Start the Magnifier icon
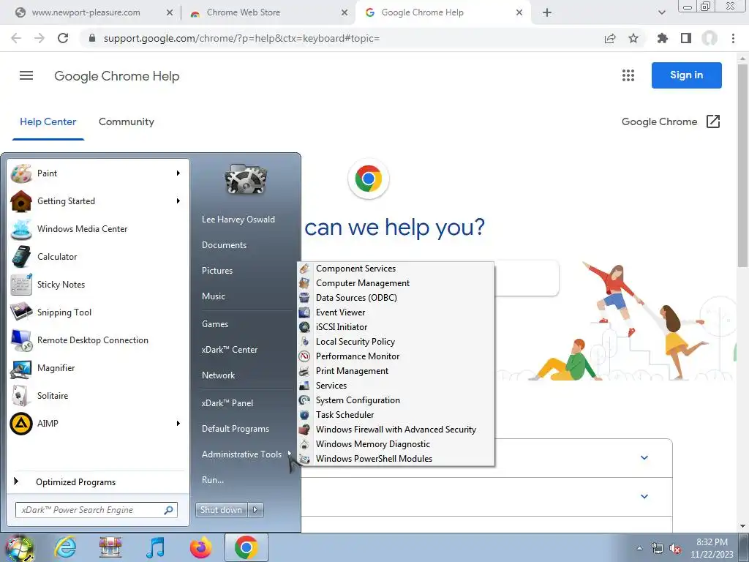Screen dimensions: 749x562 [x=21, y=368]
